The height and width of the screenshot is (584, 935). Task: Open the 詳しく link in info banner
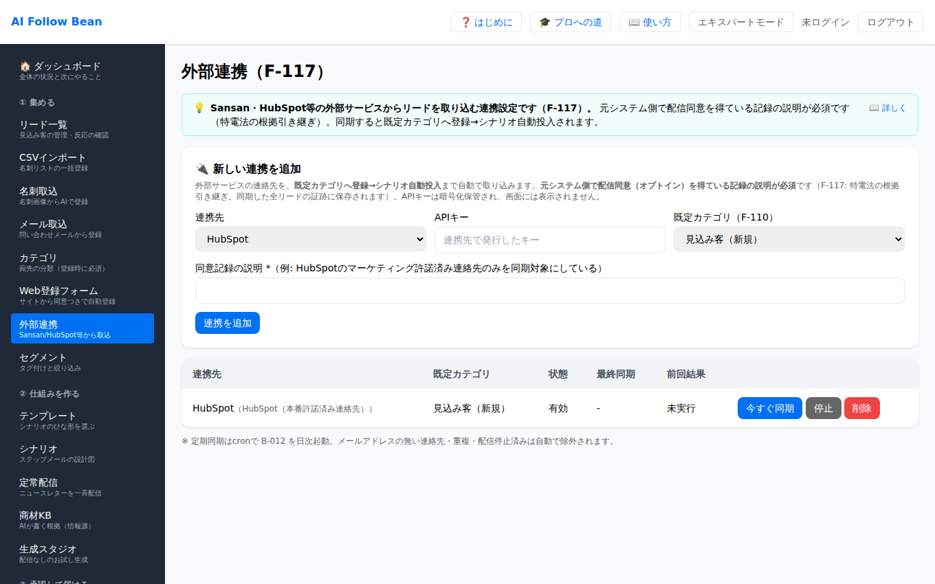[x=888, y=108]
